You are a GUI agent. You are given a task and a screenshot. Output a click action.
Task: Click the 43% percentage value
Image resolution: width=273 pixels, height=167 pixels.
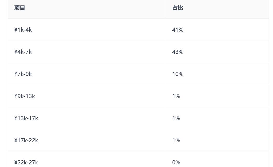178,52
